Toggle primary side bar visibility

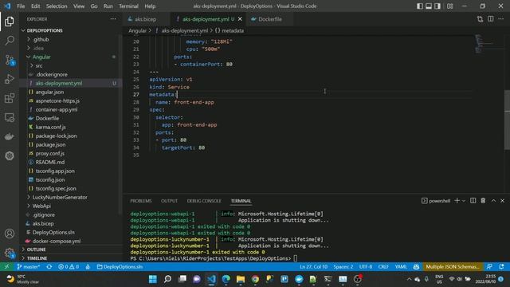pyautogui.click(x=420, y=6)
